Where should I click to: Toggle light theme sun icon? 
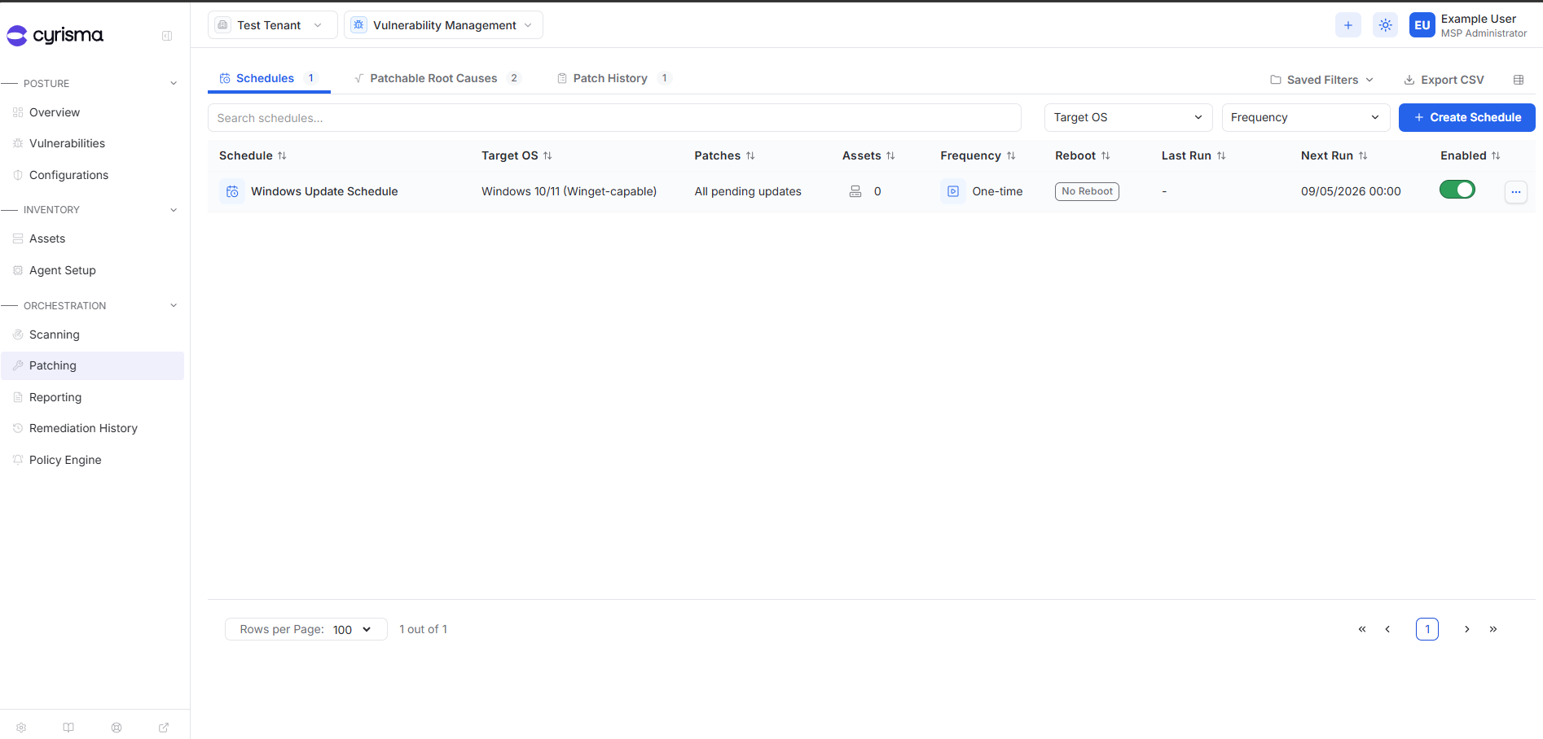coord(1385,25)
